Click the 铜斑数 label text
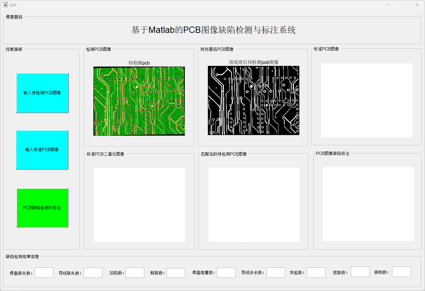 382,272
